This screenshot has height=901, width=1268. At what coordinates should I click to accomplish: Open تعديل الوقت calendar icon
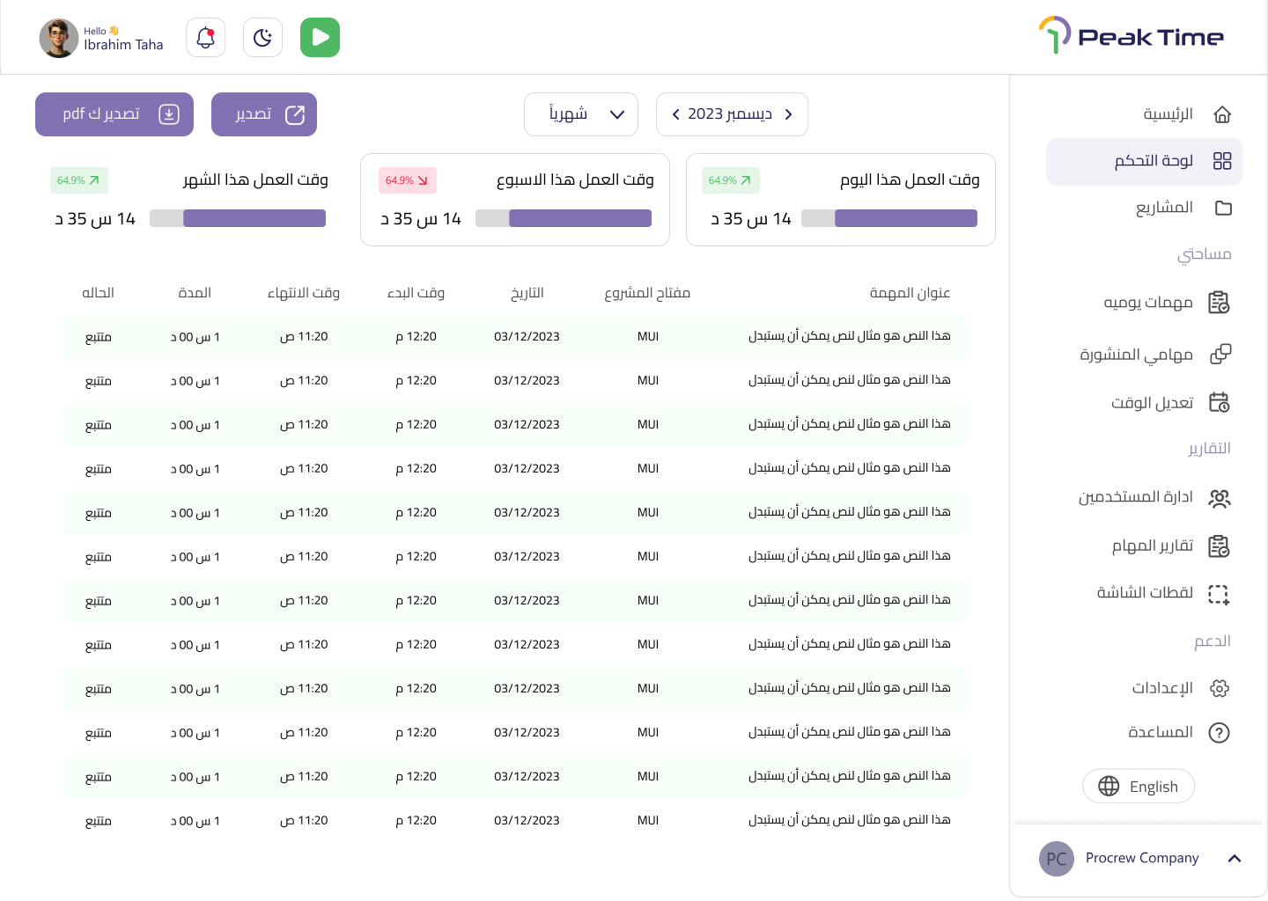[x=1219, y=402]
